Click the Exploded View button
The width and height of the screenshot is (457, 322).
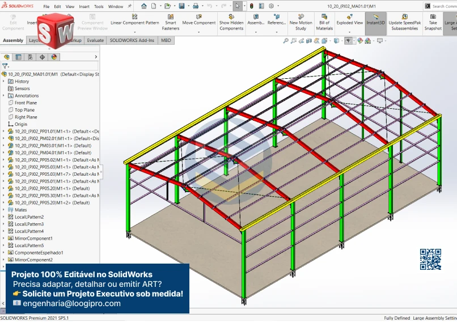[349, 23]
